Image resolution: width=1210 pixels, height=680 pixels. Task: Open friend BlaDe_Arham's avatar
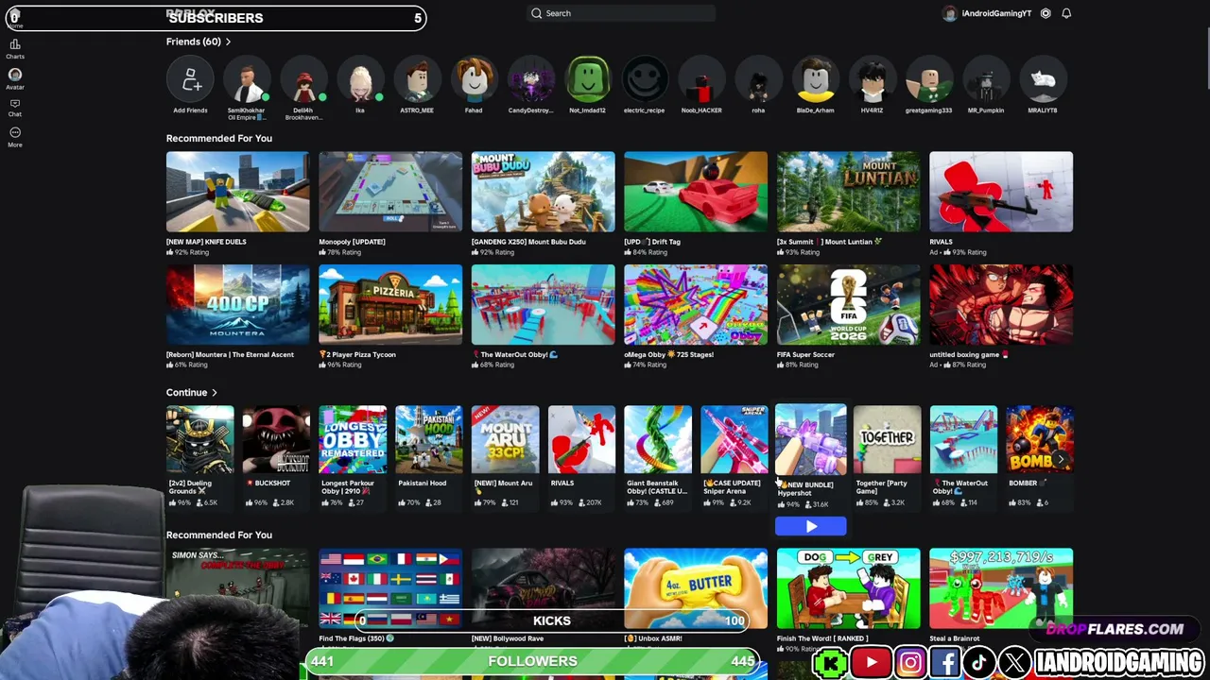coord(815,80)
